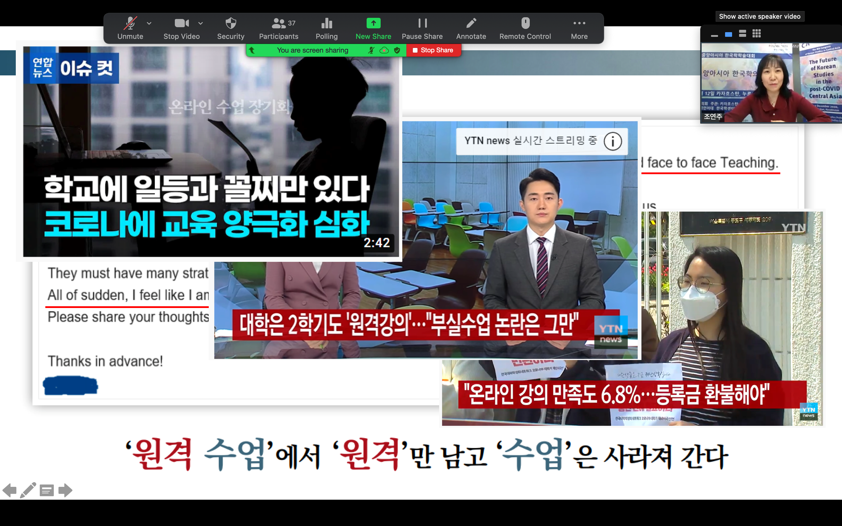The image size is (842, 526).
Task: Click the red Stop Share button
Action: [433, 50]
